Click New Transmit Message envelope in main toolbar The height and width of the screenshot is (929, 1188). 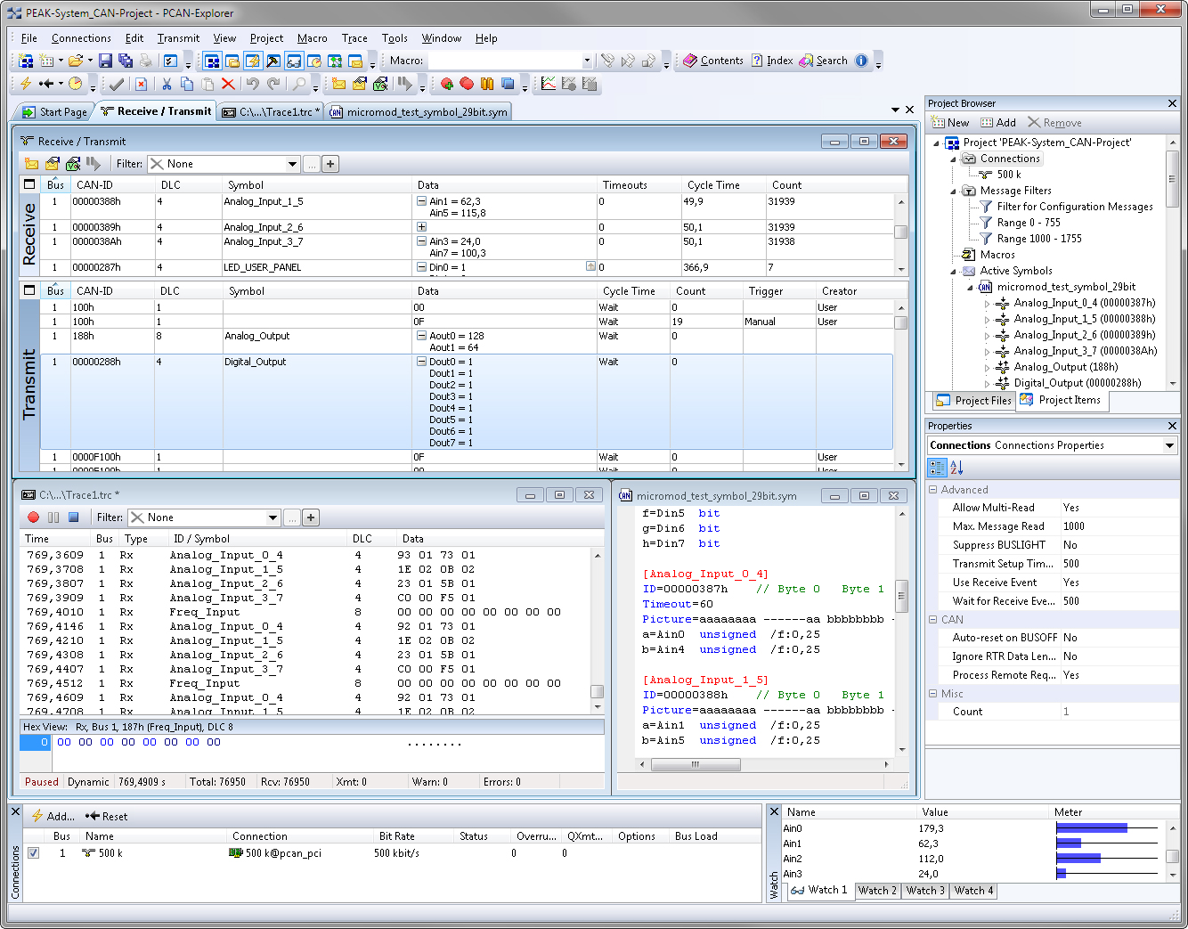339,84
